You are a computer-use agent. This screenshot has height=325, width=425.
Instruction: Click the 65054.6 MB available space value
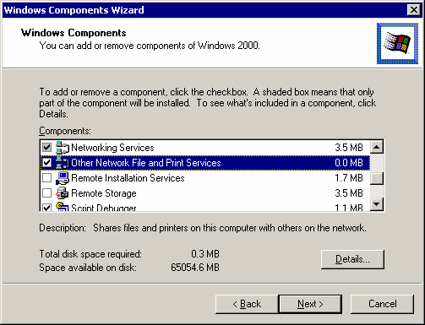195,268
